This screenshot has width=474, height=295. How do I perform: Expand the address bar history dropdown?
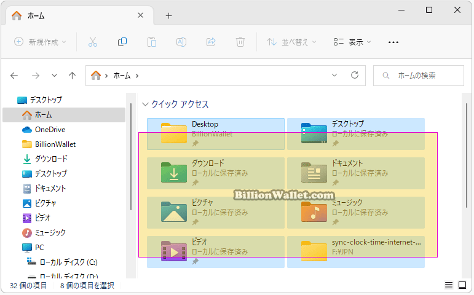(334, 75)
